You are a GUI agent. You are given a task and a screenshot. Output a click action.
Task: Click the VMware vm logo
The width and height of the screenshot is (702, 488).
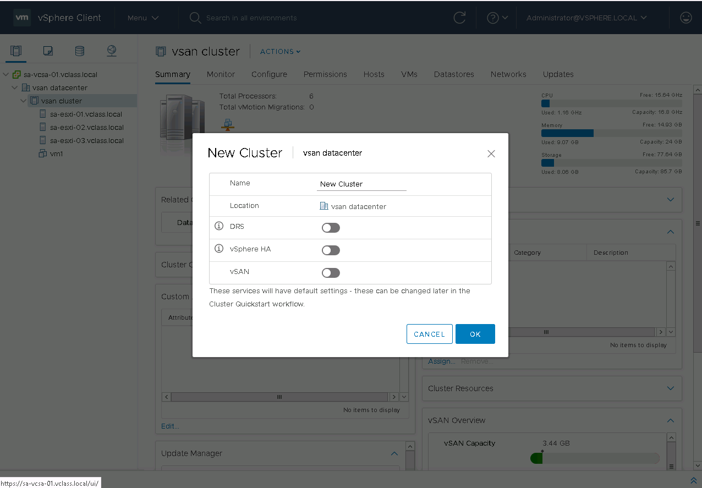pos(21,17)
